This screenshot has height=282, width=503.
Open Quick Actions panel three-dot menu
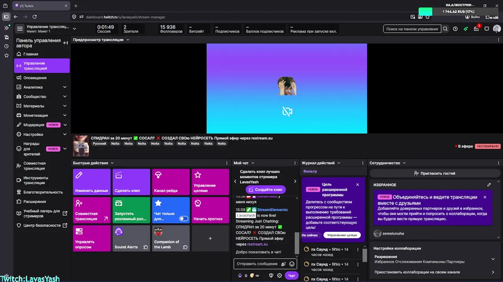227,163
